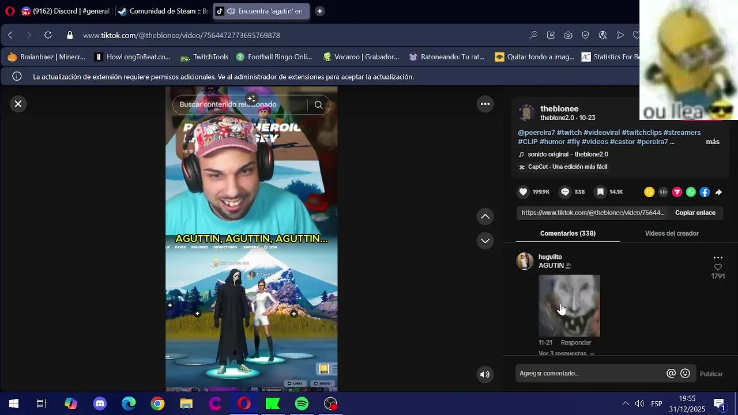Go to the previous video arrow

pyautogui.click(x=485, y=216)
